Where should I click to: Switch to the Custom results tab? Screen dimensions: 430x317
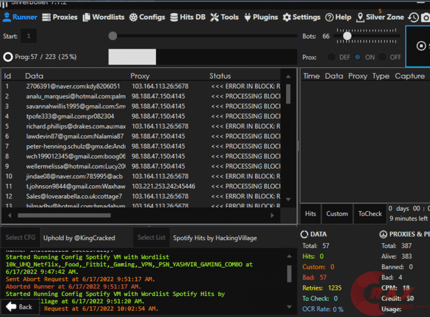click(x=337, y=214)
